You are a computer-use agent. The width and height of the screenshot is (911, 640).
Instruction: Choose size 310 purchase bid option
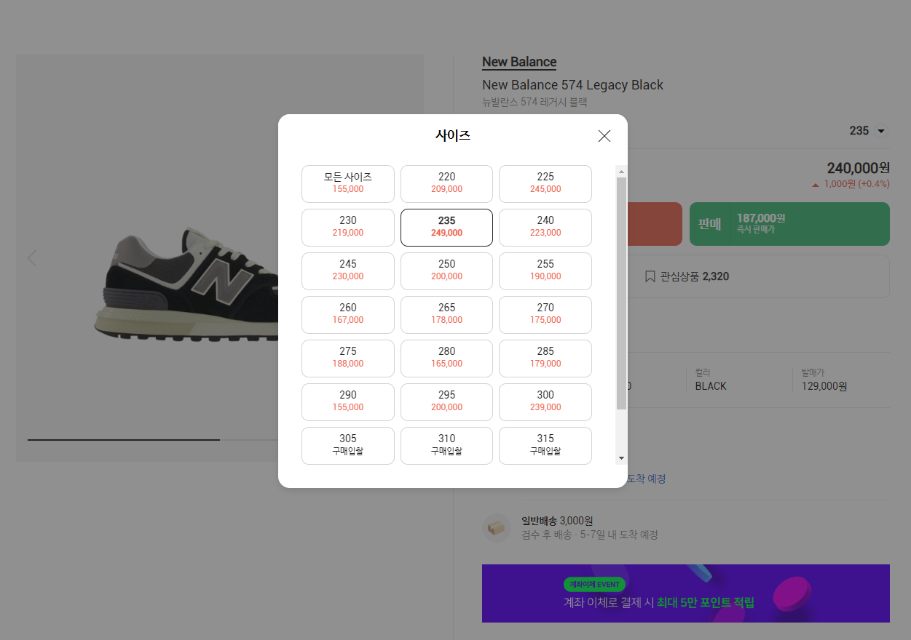(x=446, y=446)
